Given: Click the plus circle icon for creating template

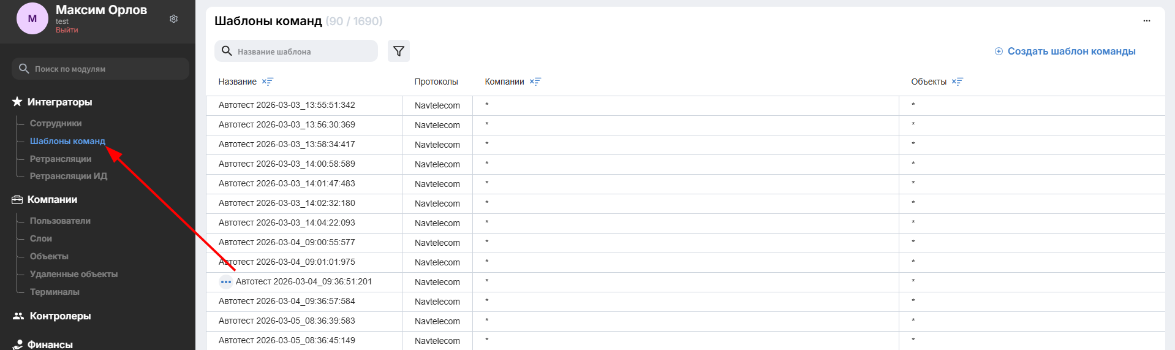Looking at the screenshot, I should [x=999, y=51].
